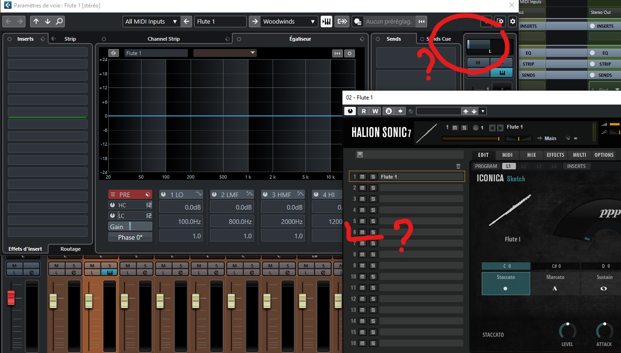Open HALion EFFECTS tab
This screenshot has height=353, width=621.
point(555,155)
